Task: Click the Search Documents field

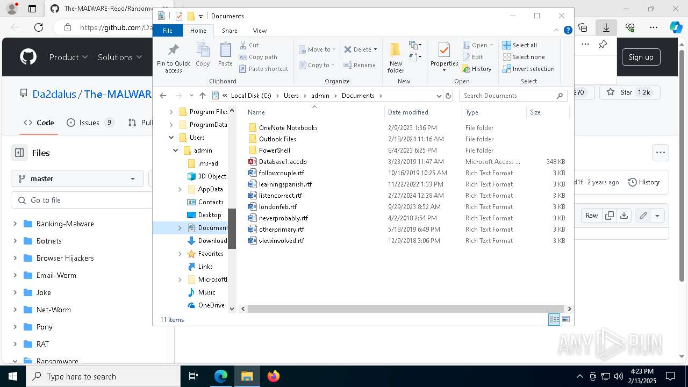Action: [513, 96]
